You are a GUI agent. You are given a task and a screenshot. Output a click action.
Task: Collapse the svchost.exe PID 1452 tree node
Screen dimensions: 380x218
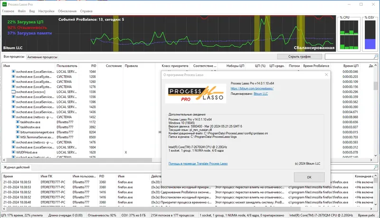(x=10, y=117)
